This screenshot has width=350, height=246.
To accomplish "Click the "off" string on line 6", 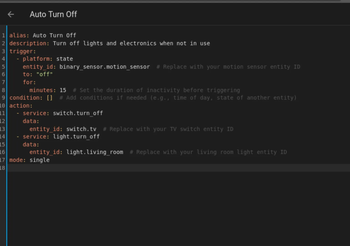I will pos(45,74).
